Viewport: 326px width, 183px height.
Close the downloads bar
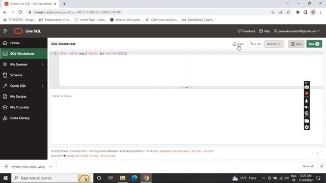pyautogui.click(x=321, y=166)
